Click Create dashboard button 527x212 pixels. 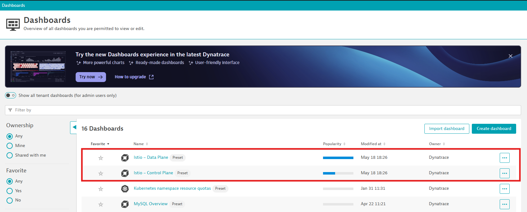pyautogui.click(x=494, y=129)
